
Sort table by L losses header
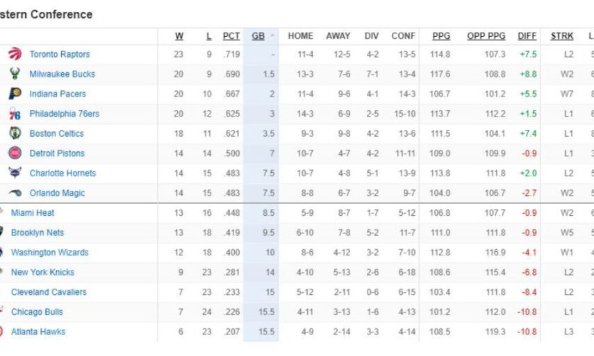(x=208, y=36)
